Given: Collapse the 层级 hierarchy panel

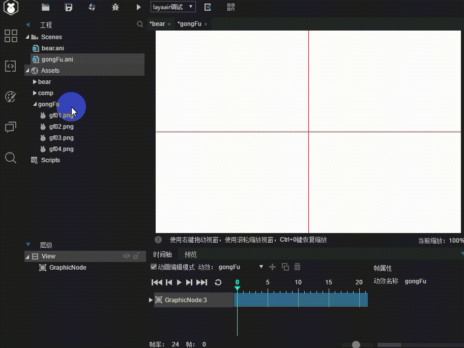Looking at the screenshot, I should point(28,244).
